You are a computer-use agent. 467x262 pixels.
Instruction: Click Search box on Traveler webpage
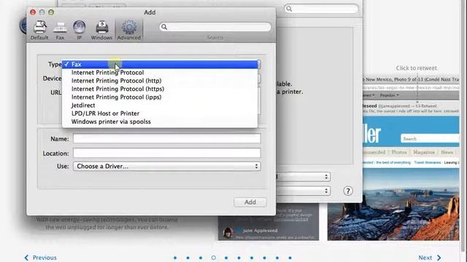click(430, 139)
